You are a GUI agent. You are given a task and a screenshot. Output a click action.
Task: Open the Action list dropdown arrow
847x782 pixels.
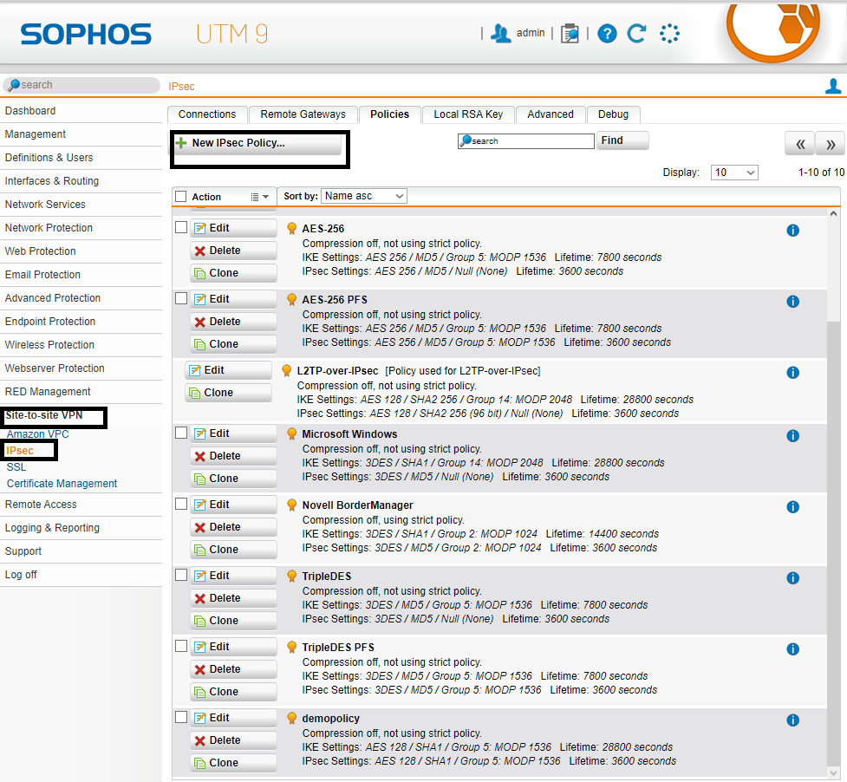point(260,197)
